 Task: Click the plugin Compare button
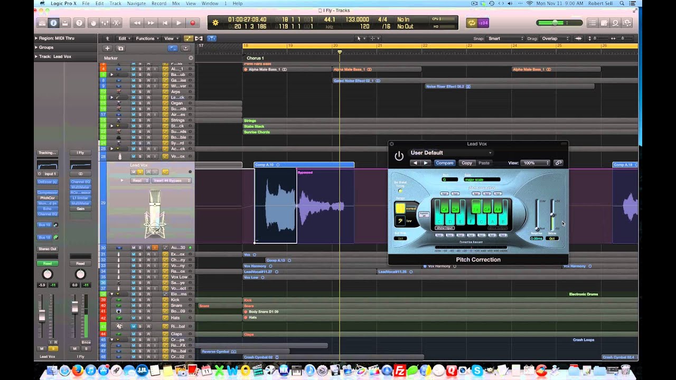click(445, 163)
